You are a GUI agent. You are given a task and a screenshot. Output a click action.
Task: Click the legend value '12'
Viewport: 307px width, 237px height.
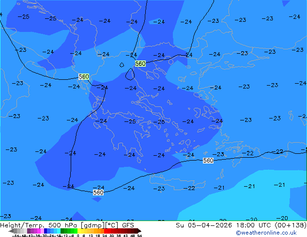tap(91, 236)
